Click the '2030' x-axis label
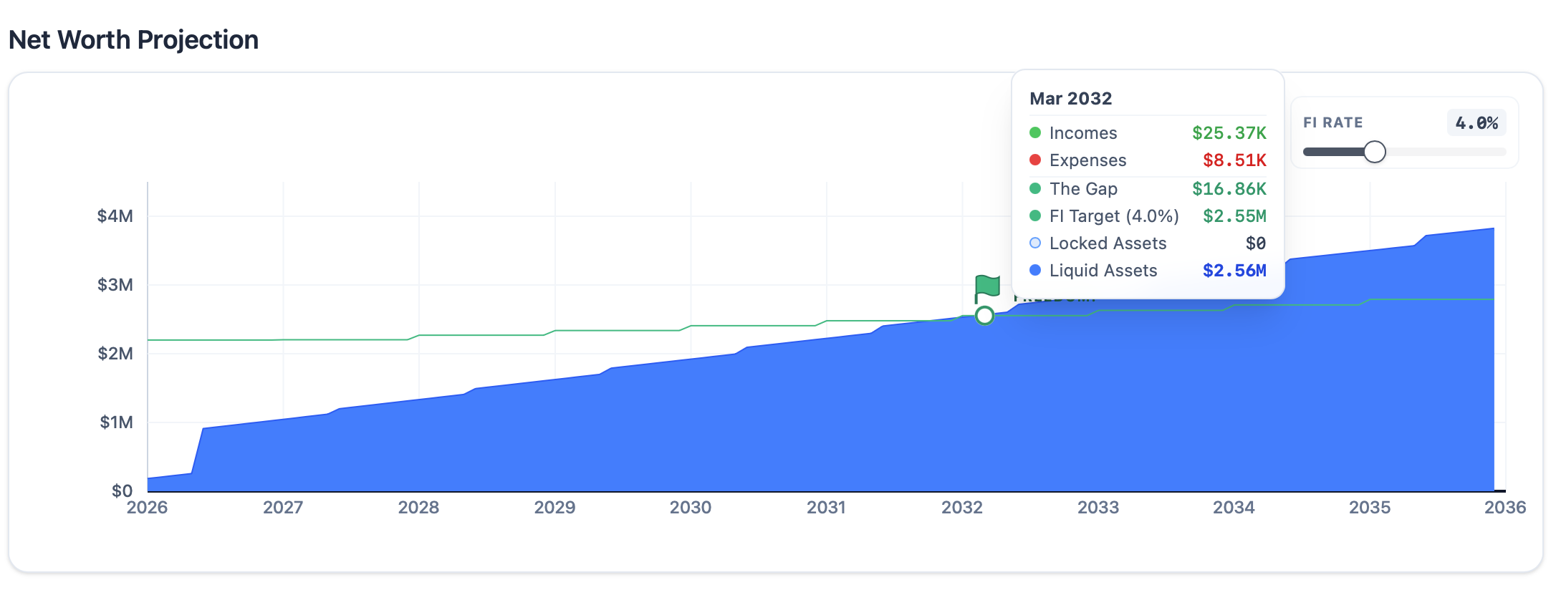Image resolution: width=1556 pixels, height=590 pixels. click(x=691, y=508)
